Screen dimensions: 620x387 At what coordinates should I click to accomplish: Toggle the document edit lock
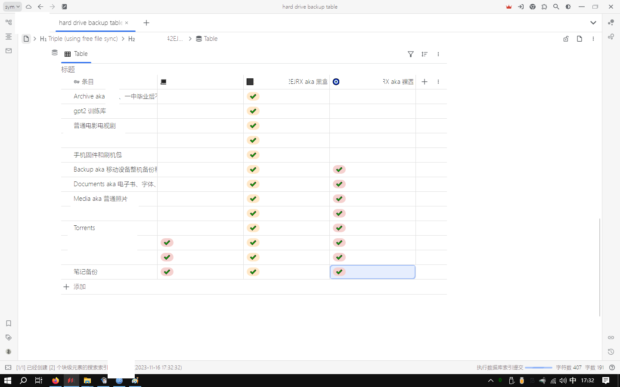tap(566, 39)
